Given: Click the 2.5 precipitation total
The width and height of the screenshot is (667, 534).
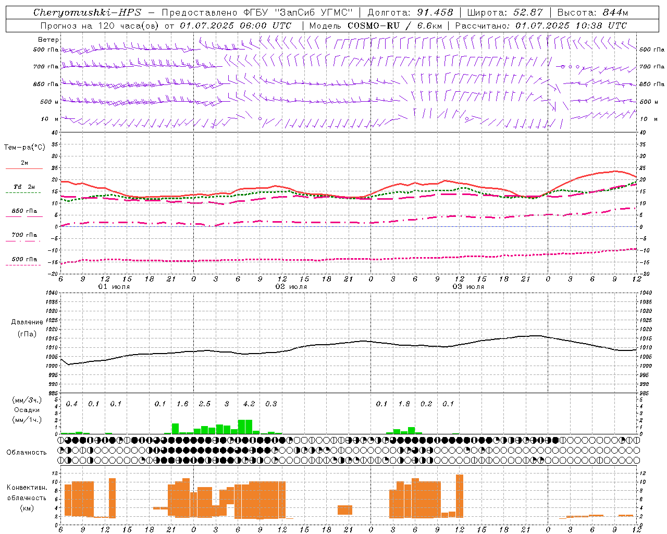Looking at the screenshot, I should [x=205, y=404].
